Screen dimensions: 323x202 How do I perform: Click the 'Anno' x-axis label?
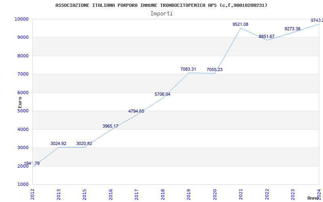click(313, 198)
